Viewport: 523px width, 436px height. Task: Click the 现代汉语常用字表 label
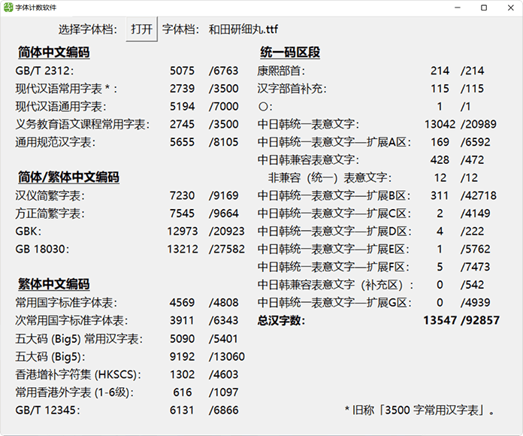66,89
